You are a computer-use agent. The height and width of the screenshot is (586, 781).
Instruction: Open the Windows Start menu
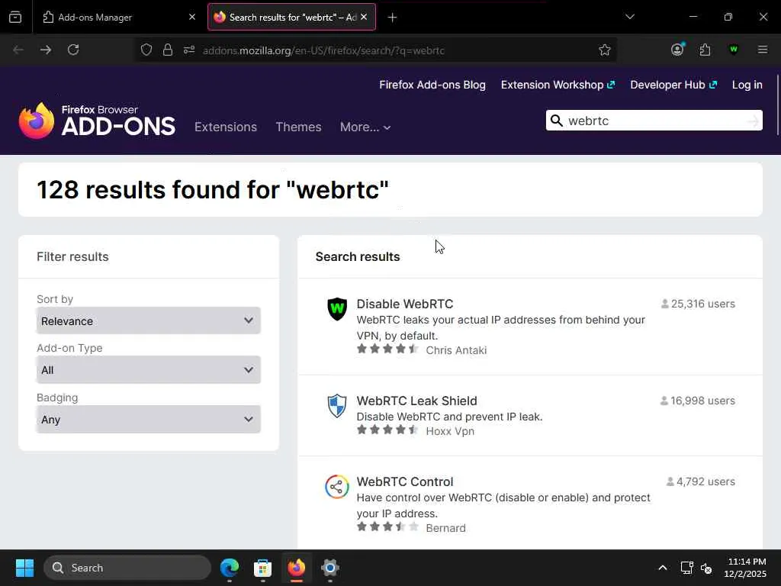[24, 568]
